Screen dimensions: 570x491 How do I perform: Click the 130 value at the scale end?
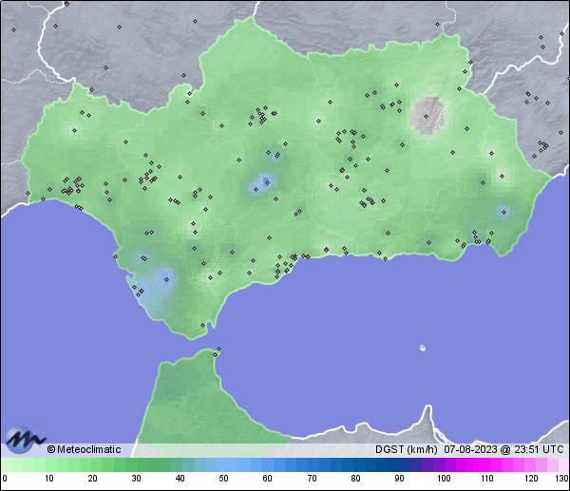point(561,478)
